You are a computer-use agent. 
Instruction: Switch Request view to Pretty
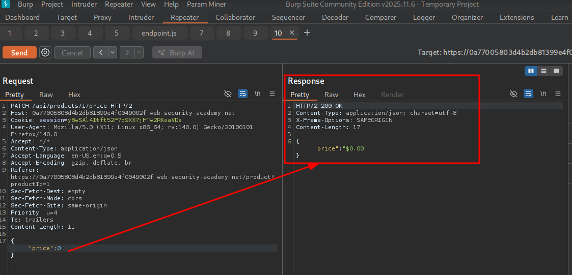(14, 95)
